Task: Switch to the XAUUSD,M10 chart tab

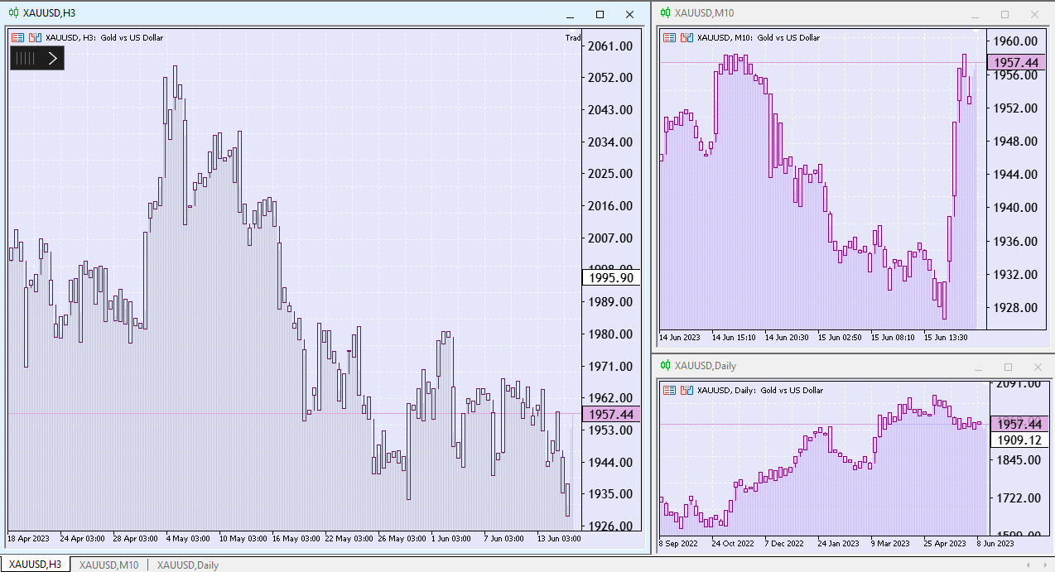Action: click(x=108, y=565)
